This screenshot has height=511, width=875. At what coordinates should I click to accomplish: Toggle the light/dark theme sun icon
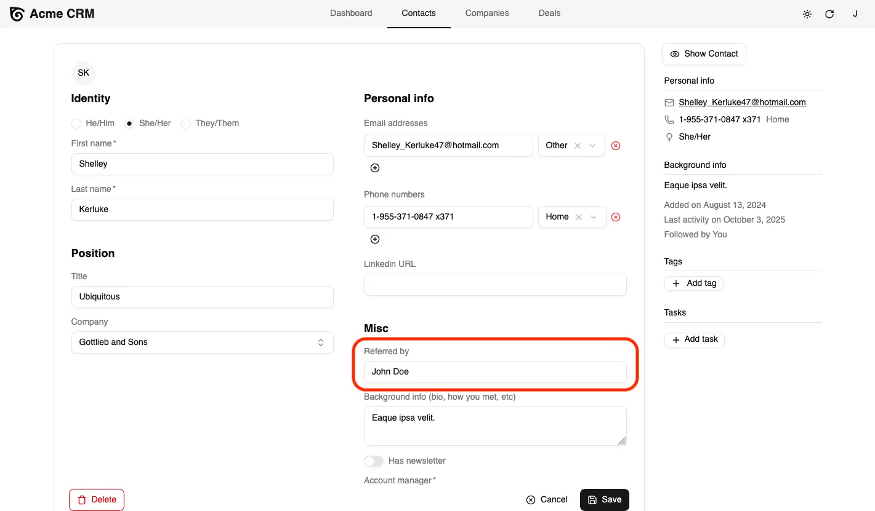click(x=807, y=14)
